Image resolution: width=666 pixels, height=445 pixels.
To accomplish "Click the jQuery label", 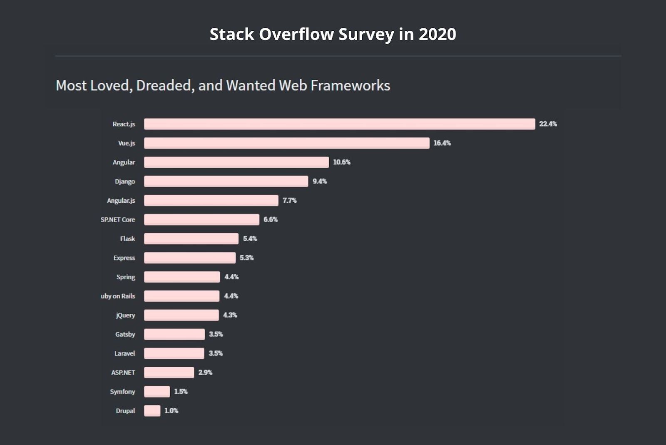I will [125, 316].
